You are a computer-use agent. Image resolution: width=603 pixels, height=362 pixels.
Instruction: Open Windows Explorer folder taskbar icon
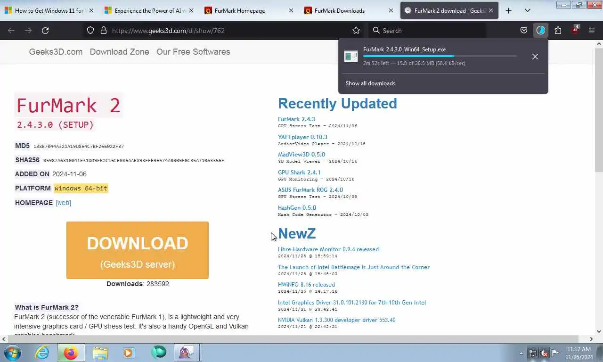point(100,353)
